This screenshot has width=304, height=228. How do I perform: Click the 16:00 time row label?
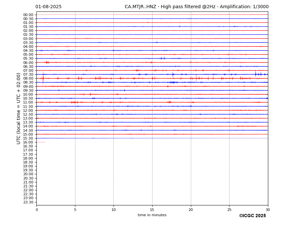click(28, 142)
